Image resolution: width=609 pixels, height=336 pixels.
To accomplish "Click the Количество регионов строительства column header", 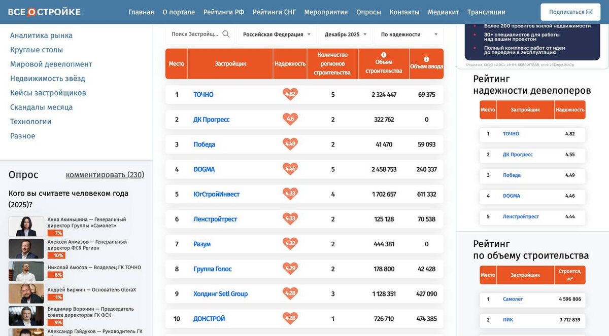I will [x=332, y=64].
